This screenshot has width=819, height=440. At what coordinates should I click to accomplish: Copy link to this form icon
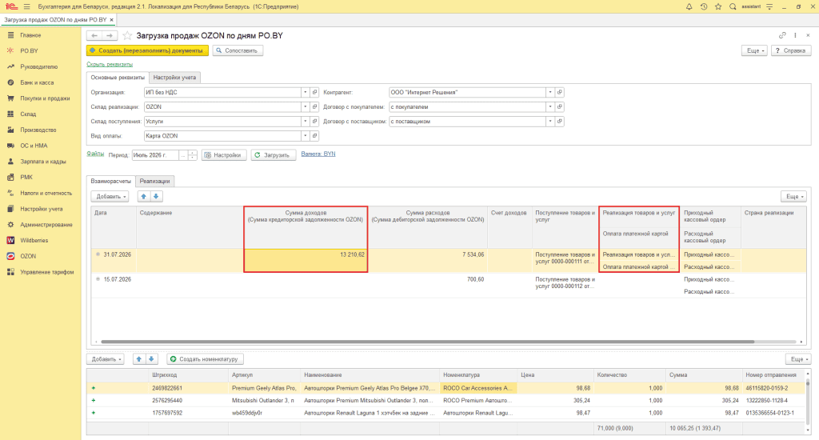tap(782, 35)
